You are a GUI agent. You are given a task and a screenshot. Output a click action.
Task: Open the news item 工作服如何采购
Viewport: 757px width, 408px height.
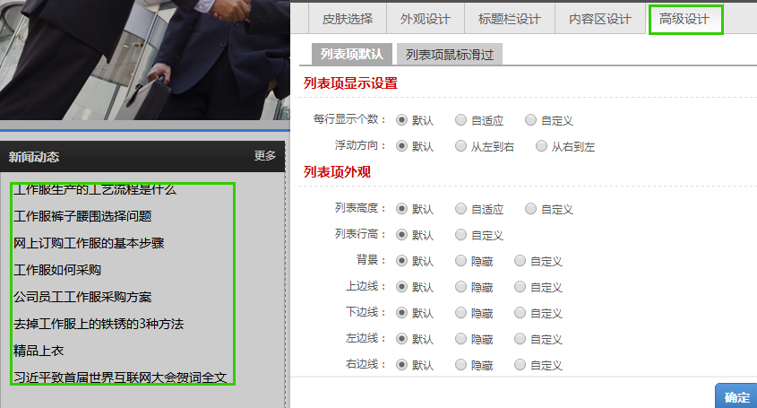tap(57, 270)
